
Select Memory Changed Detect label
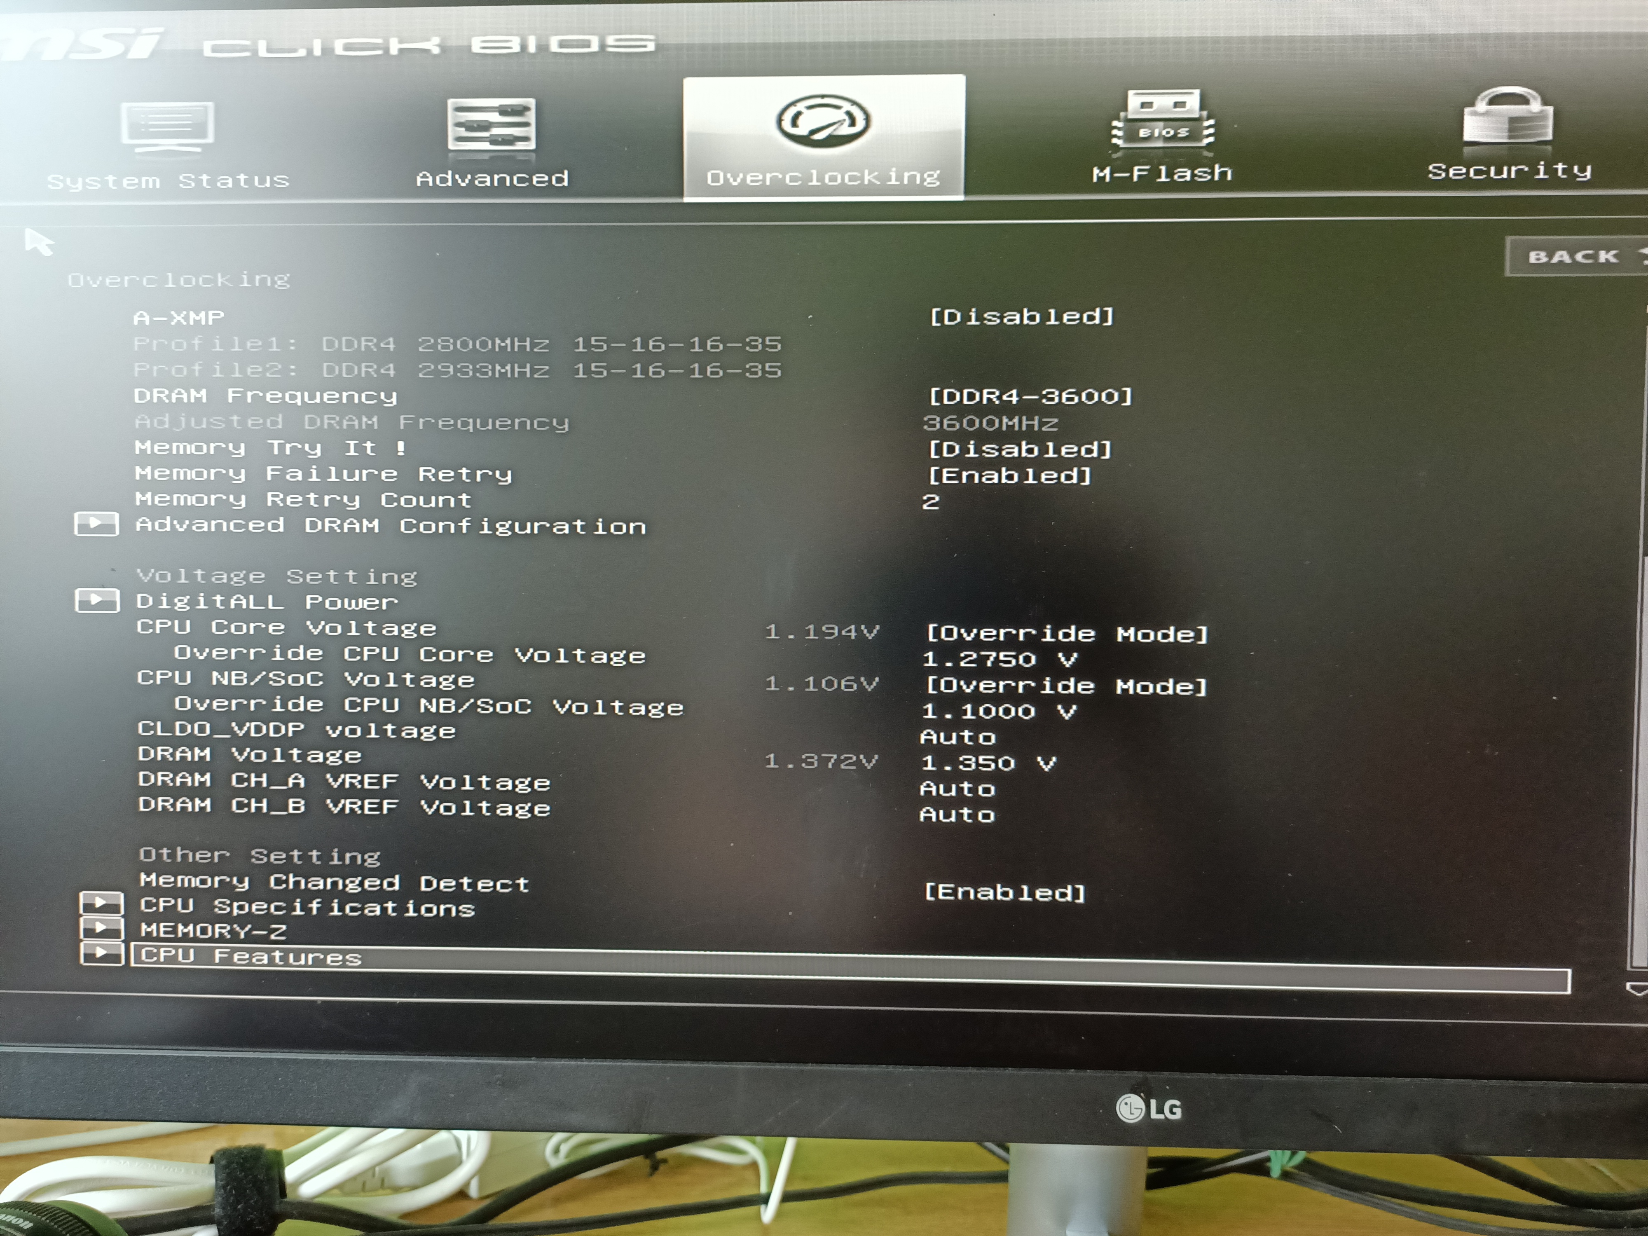(x=335, y=882)
